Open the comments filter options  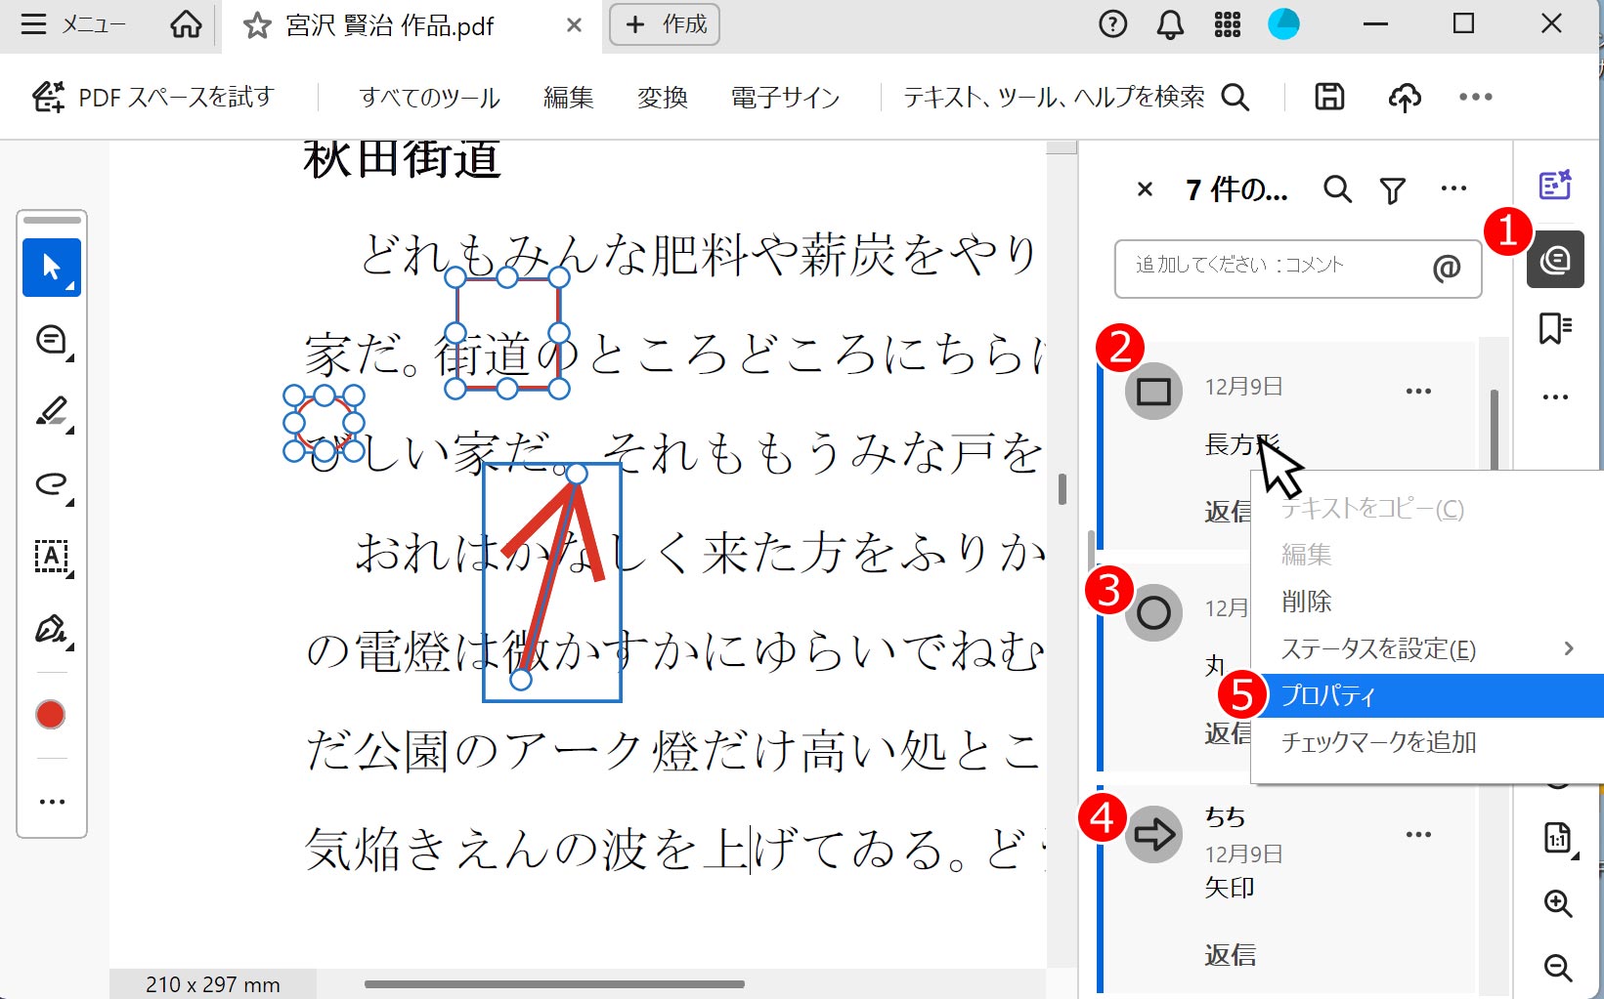point(1394,189)
